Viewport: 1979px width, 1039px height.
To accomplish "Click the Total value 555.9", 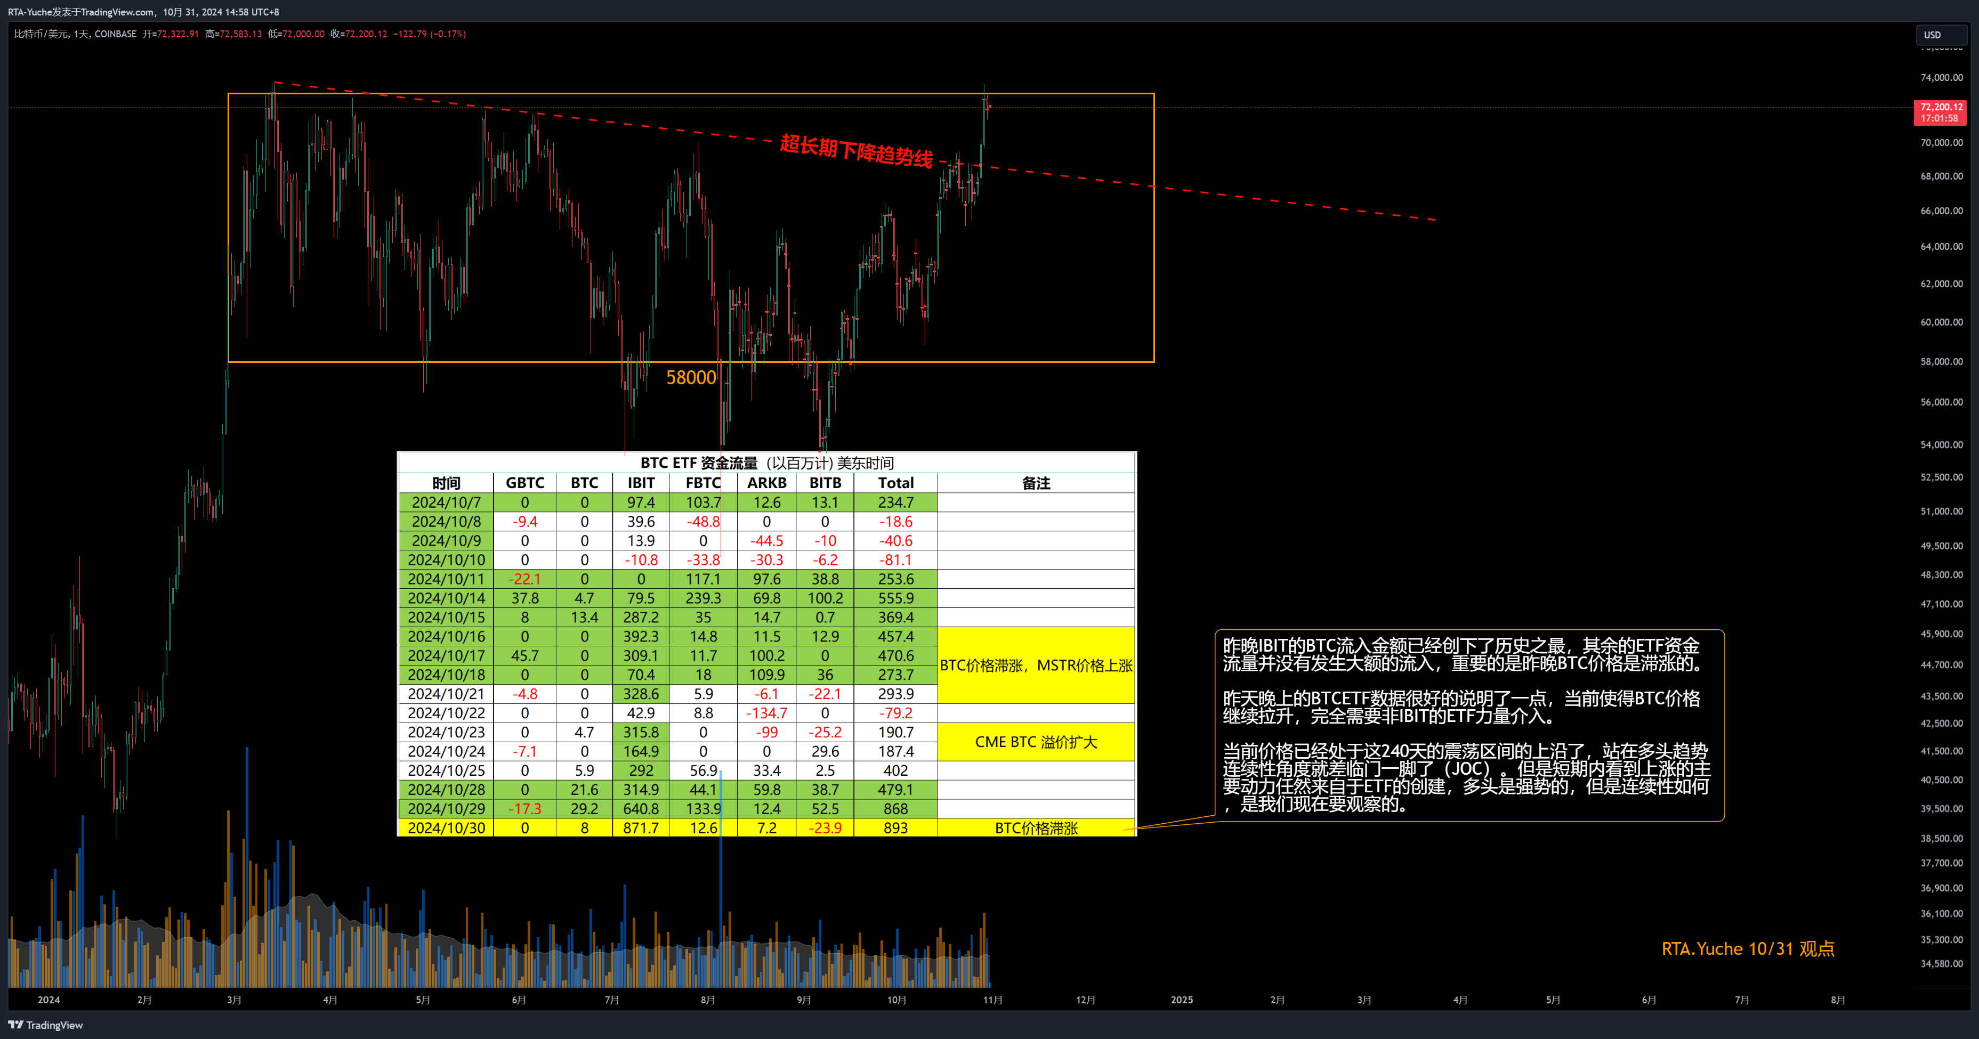I will (896, 598).
